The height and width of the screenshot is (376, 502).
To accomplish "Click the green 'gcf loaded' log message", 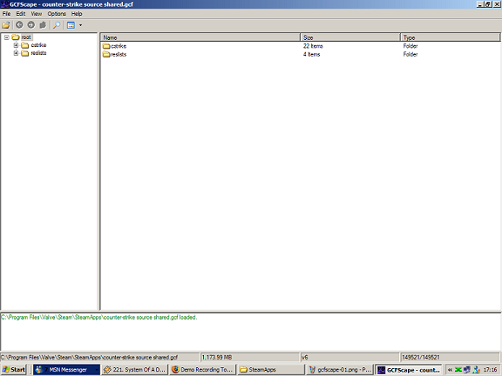I will (x=99, y=318).
